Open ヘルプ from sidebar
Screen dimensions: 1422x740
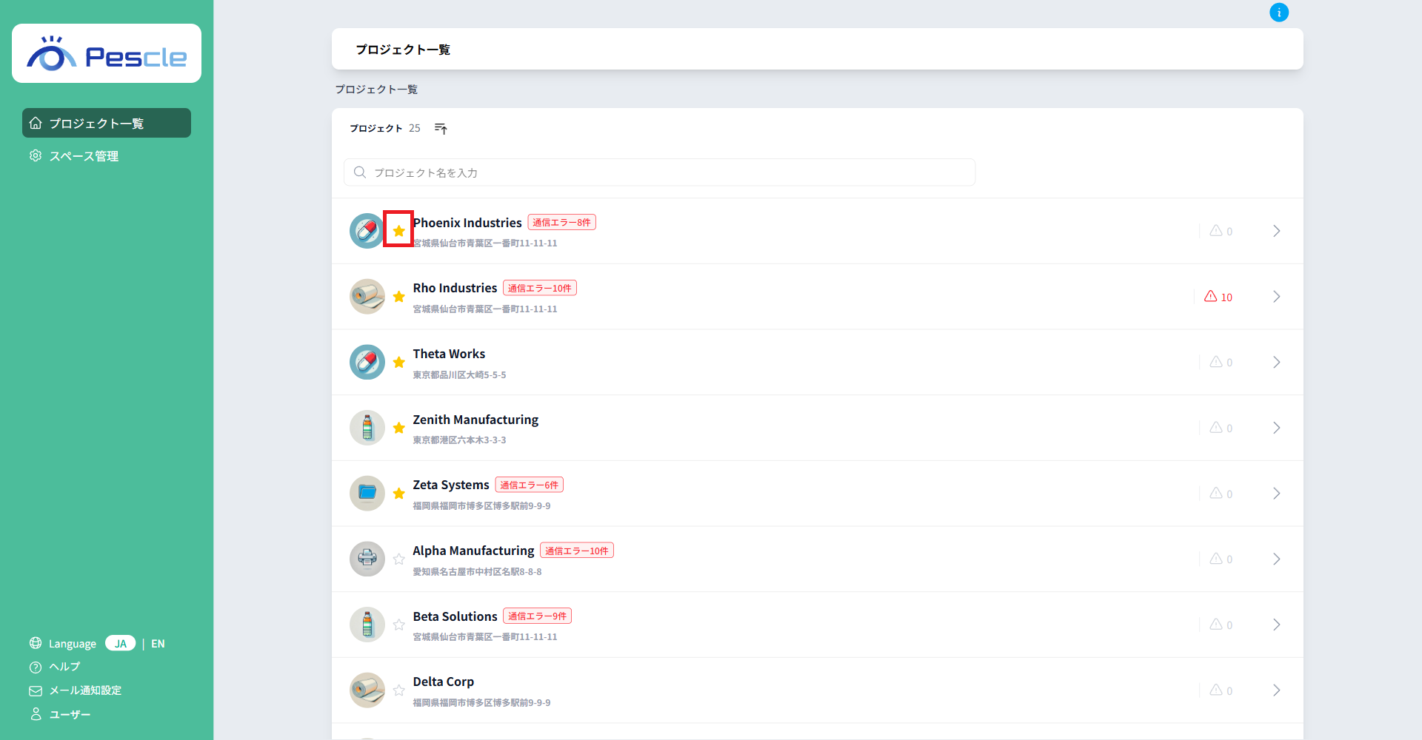coord(55,667)
